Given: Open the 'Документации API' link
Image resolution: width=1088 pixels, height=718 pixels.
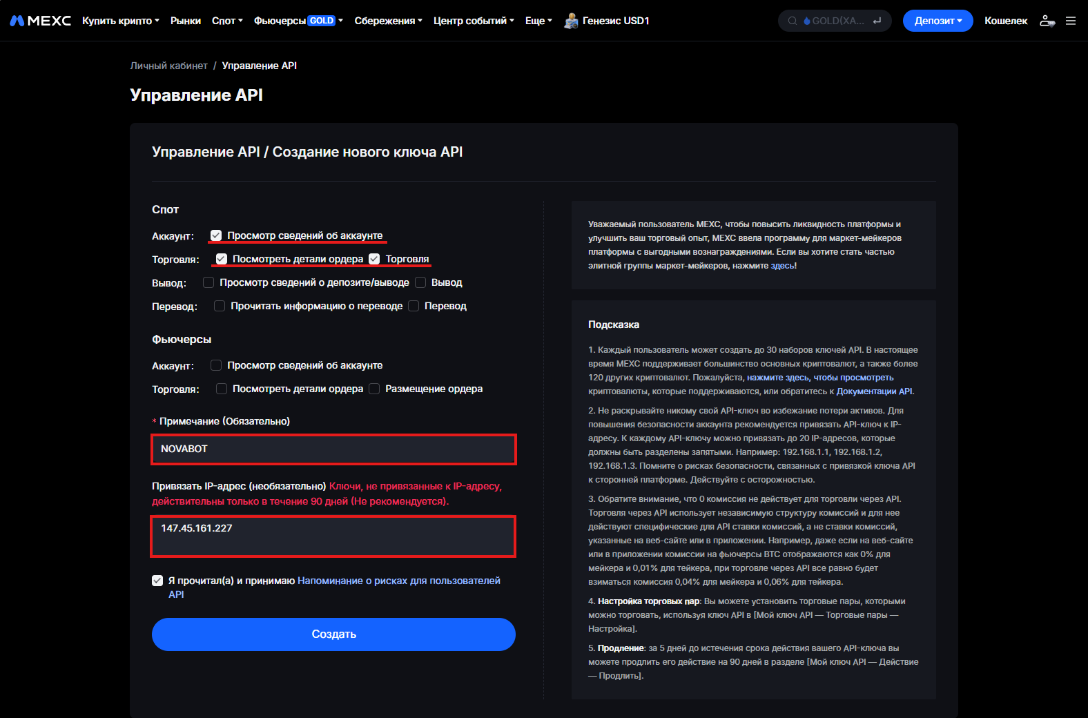Looking at the screenshot, I should click(x=874, y=391).
